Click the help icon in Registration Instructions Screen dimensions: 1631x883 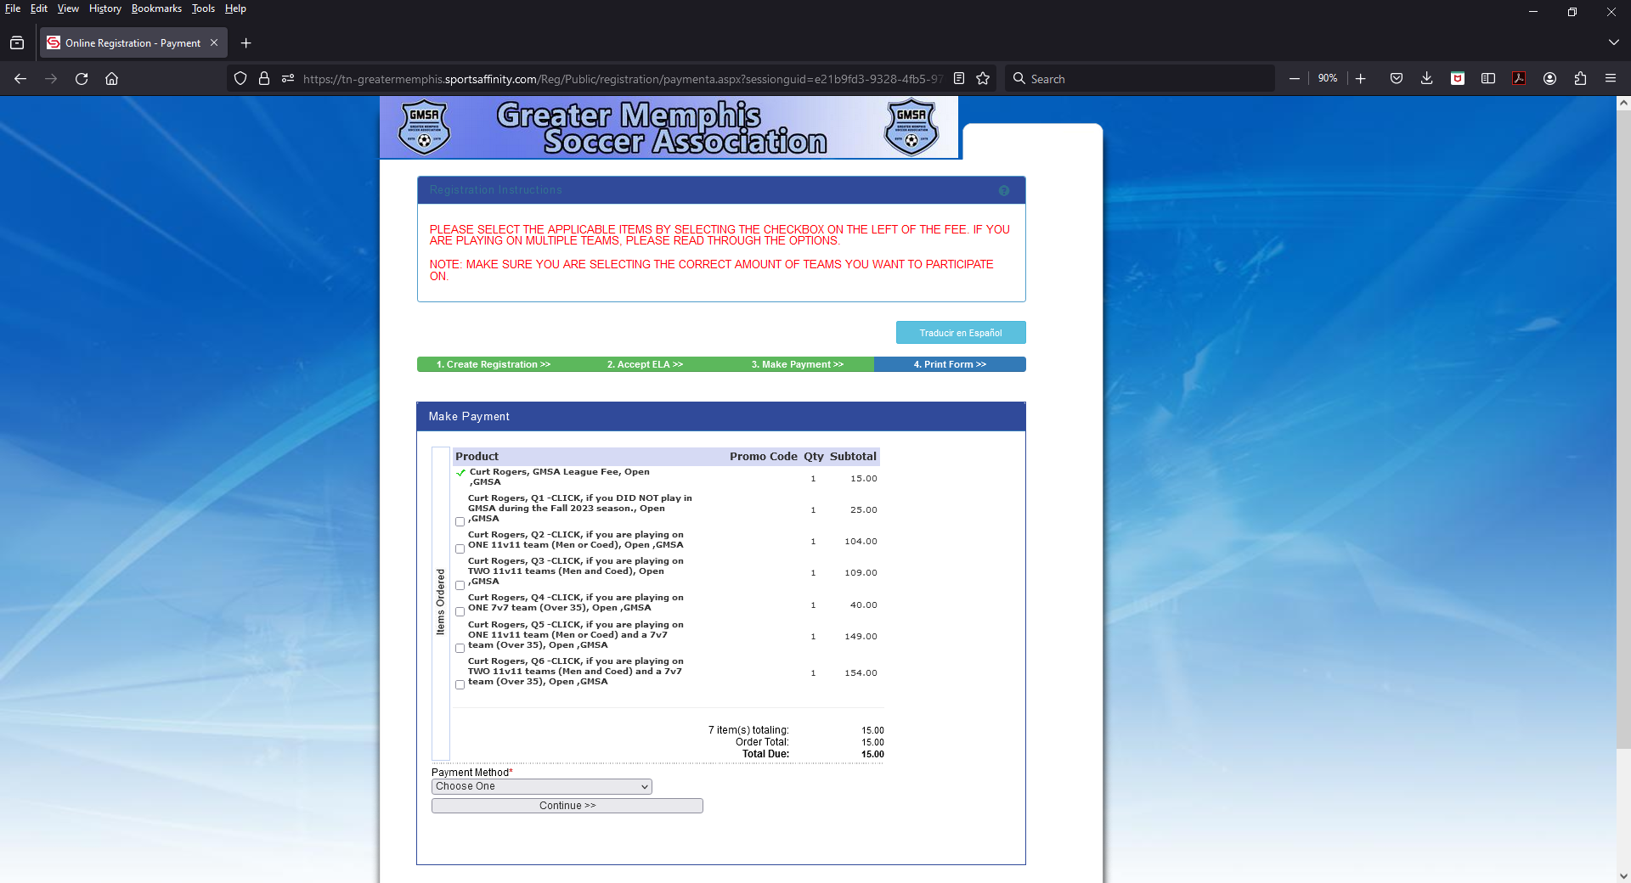tap(1004, 191)
